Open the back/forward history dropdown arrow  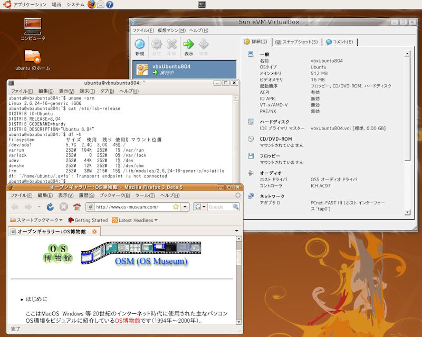pos(39,206)
